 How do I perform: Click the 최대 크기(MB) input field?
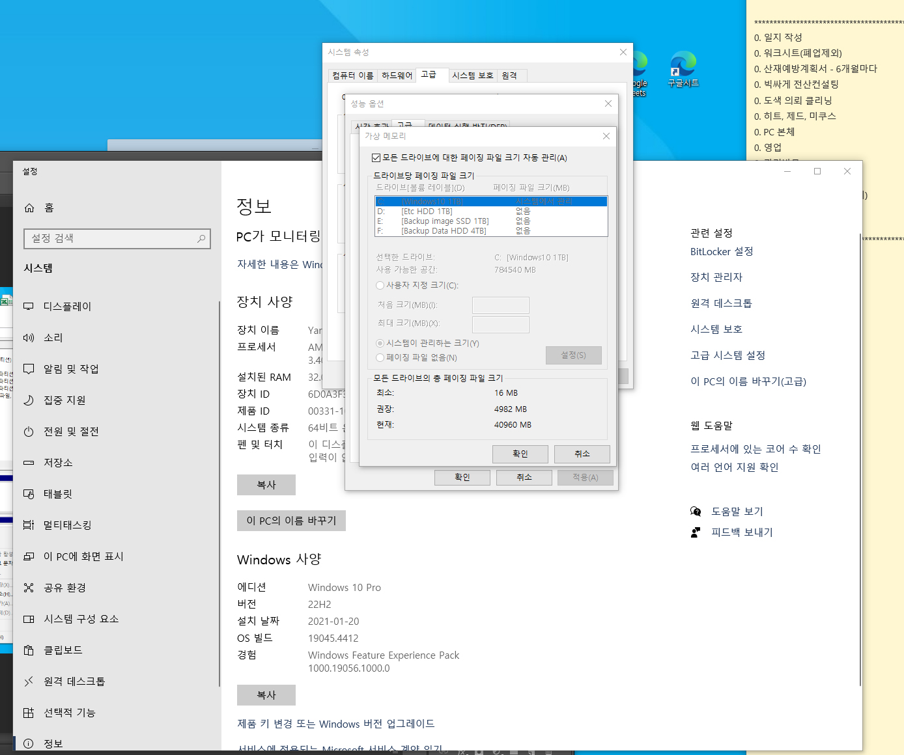tap(500, 324)
